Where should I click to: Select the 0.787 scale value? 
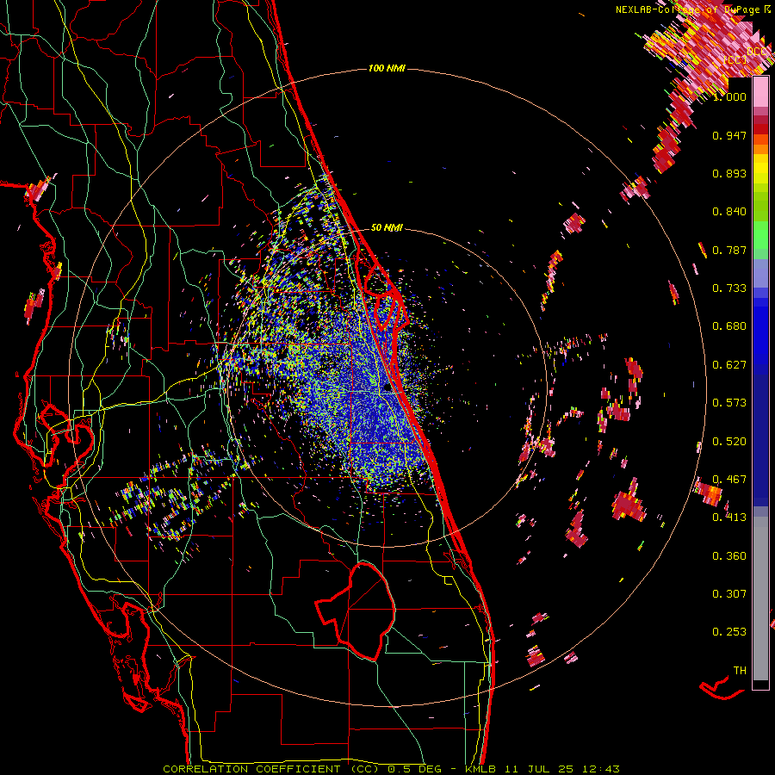tap(729, 250)
